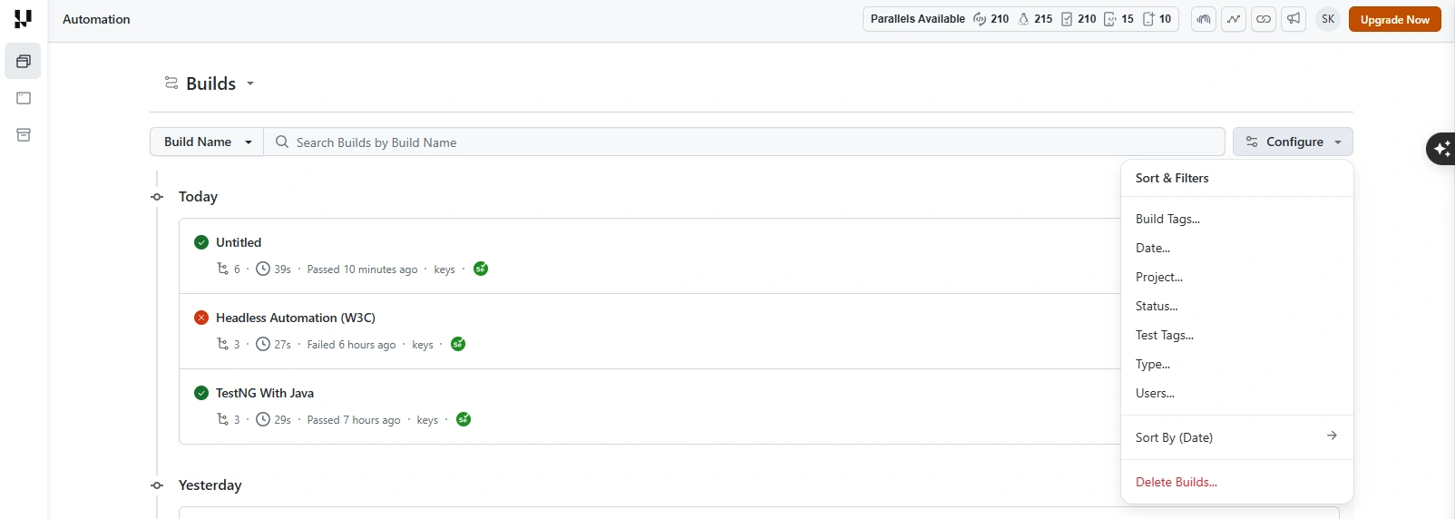Click the LambdaTest logo in the sidebar
The width and height of the screenshot is (1455, 519).
pos(23,19)
